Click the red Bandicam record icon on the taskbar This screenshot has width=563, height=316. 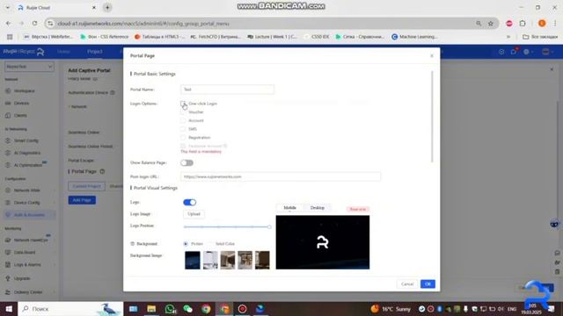[x=243, y=309]
